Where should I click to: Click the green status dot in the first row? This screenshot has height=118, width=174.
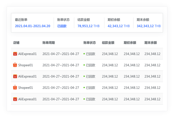coord(84,54)
